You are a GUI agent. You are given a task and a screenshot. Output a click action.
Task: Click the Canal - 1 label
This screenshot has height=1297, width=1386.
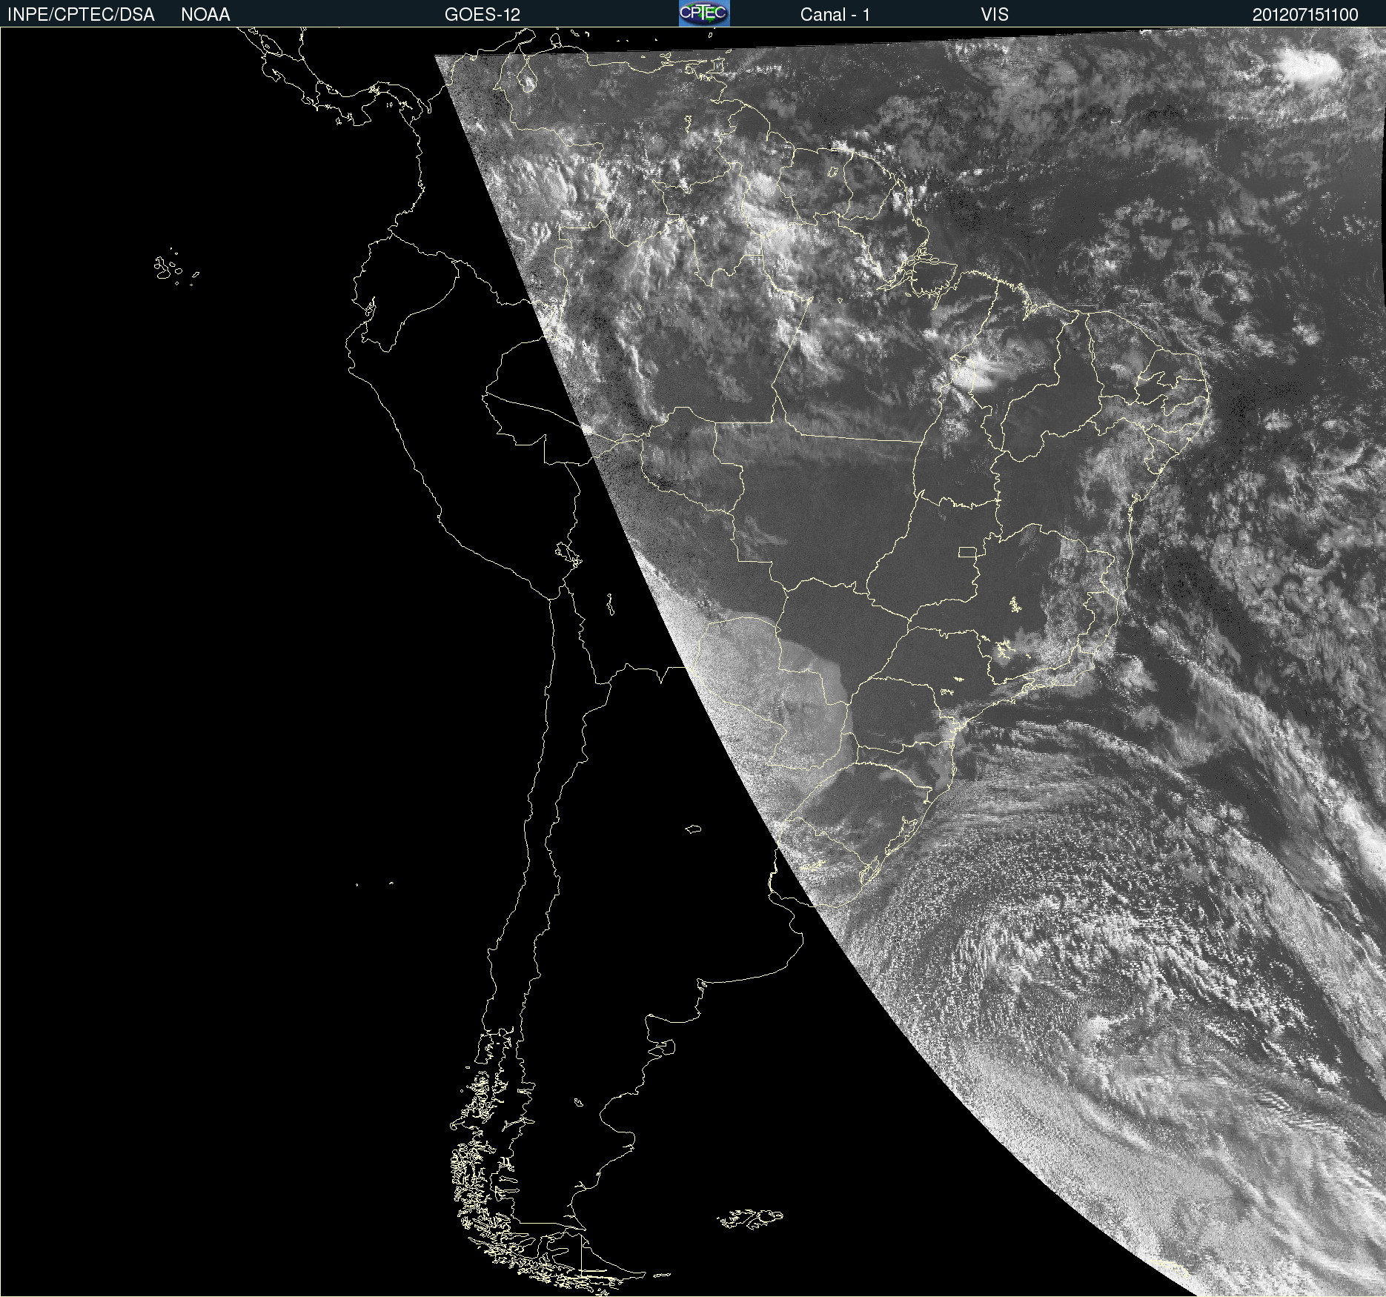835,15
